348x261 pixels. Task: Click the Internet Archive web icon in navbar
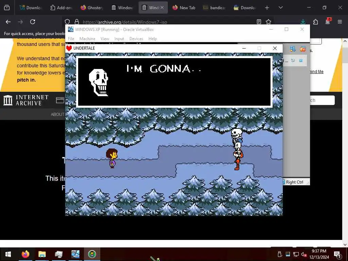(x=60, y=100)
